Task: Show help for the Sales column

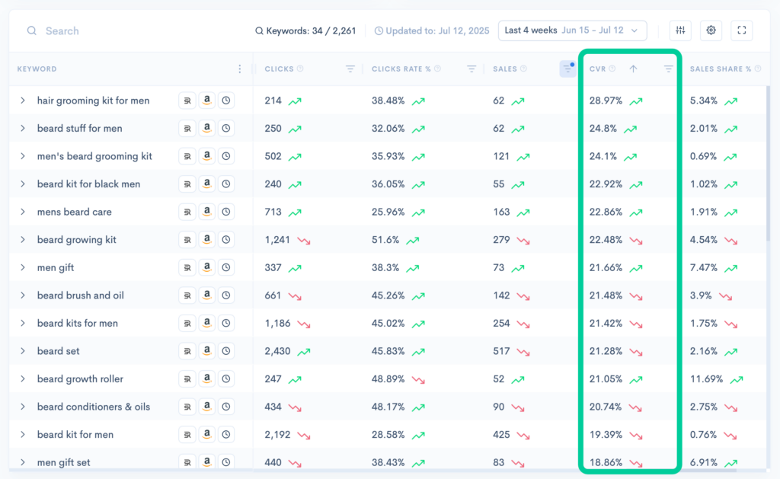Action: [x=523, y=69]
